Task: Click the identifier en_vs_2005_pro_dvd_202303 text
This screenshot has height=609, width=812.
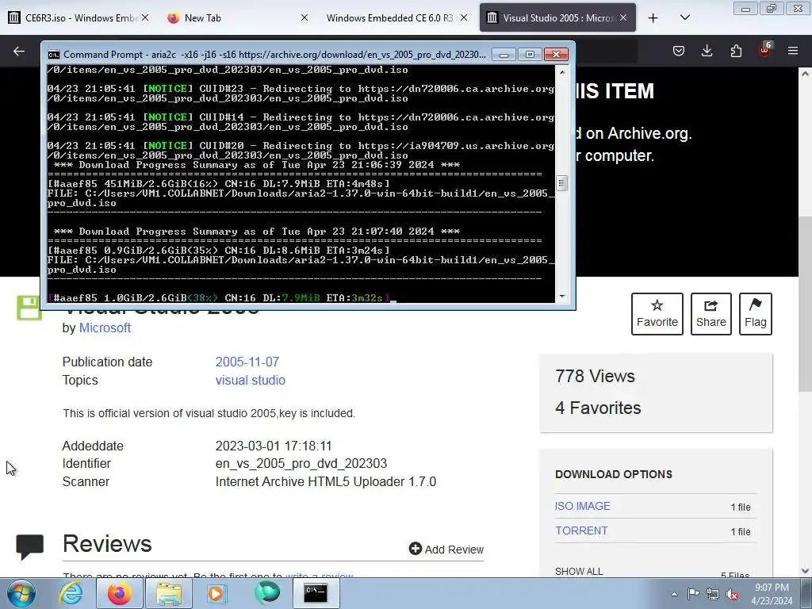Action: (301, 463)
